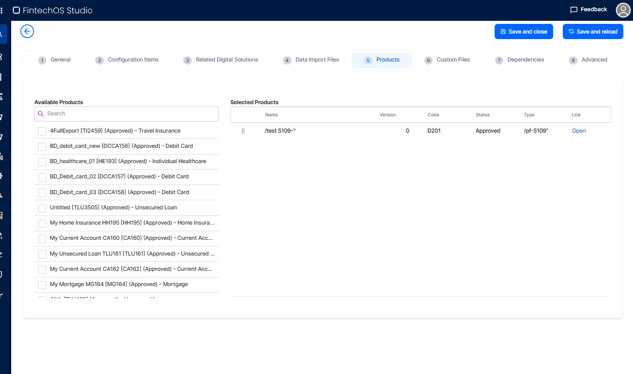The width and height of the screenshot is (633, 374).
Task: Click the back arrow icon
Action: (27, 32)
